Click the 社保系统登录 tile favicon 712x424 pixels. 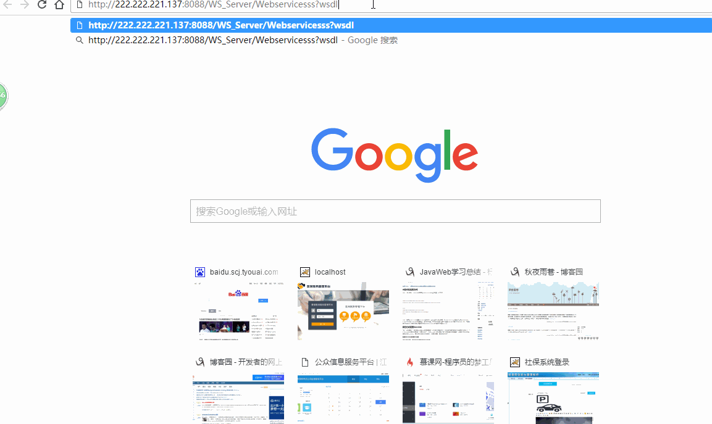pyautogui.click(x=515, y=362)
